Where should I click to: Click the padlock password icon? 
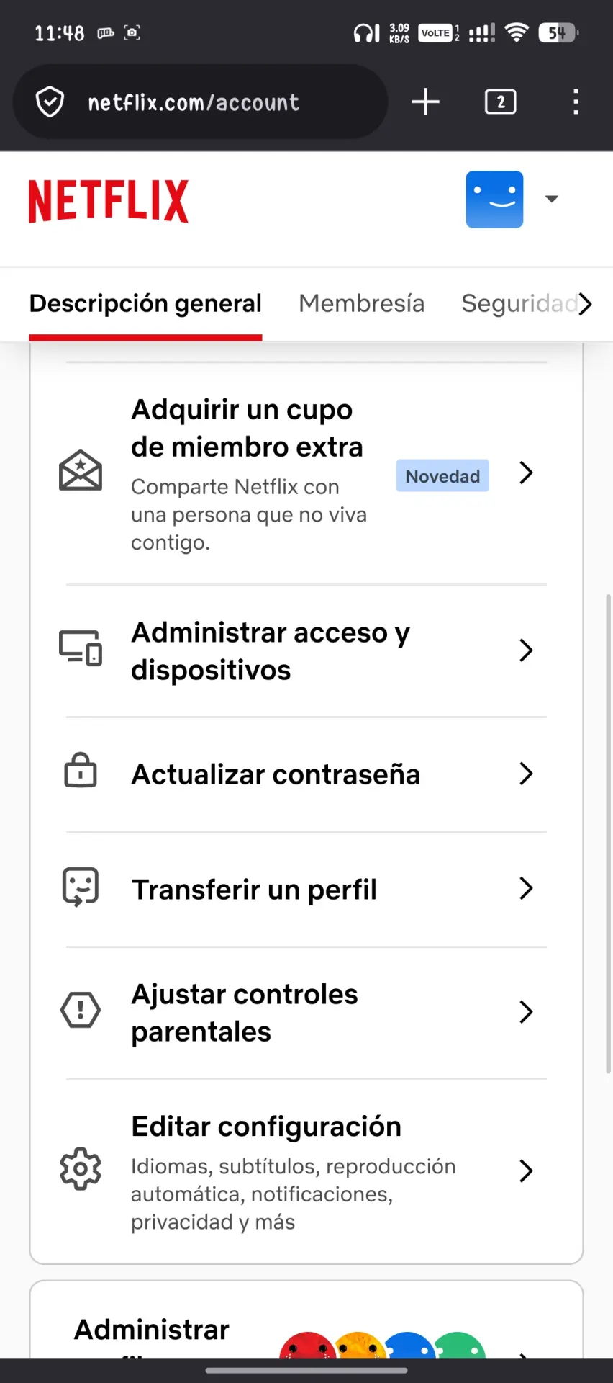81,770
